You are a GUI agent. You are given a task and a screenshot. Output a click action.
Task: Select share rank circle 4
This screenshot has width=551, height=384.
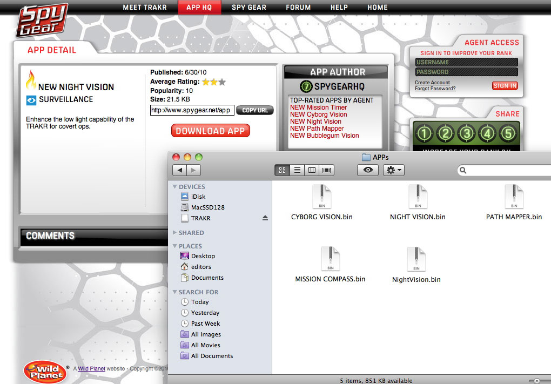[487, 133]
